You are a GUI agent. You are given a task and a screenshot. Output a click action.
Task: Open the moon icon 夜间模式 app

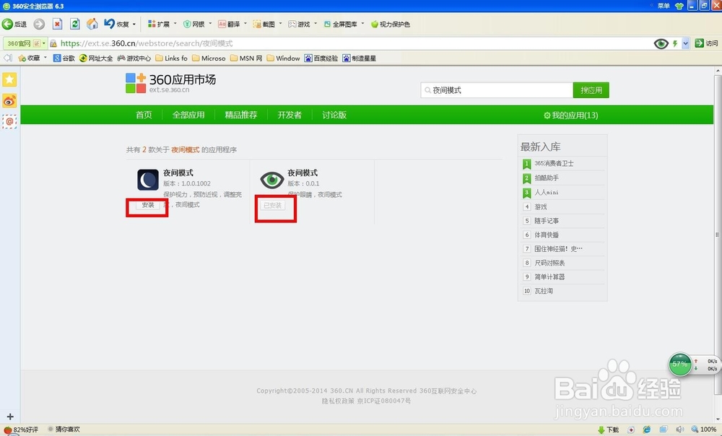click(148, 180)
